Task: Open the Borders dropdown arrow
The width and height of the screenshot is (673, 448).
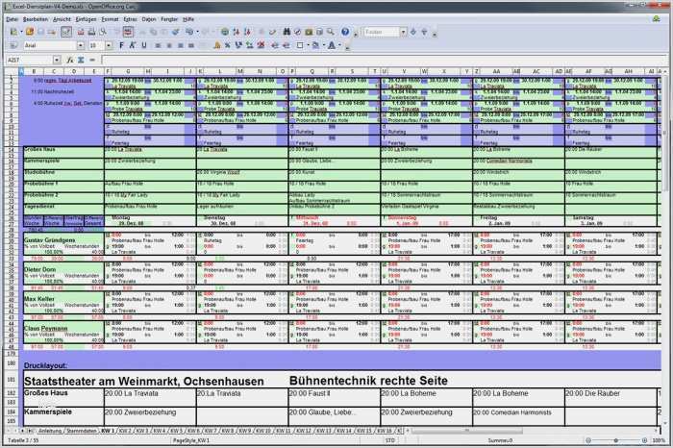Action: (x=308, y=45)
